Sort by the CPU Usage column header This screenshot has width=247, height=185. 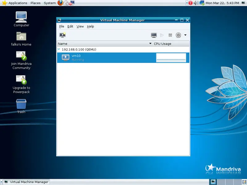coord(171,44)
